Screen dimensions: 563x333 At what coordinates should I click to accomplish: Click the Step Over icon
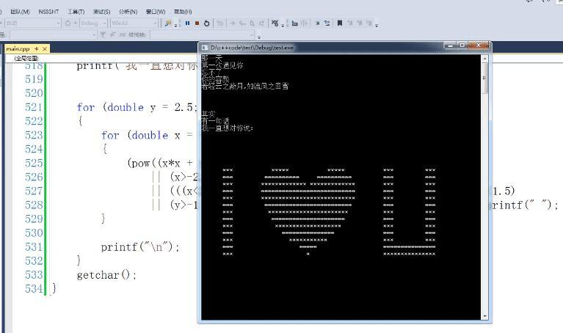(252, 23)
